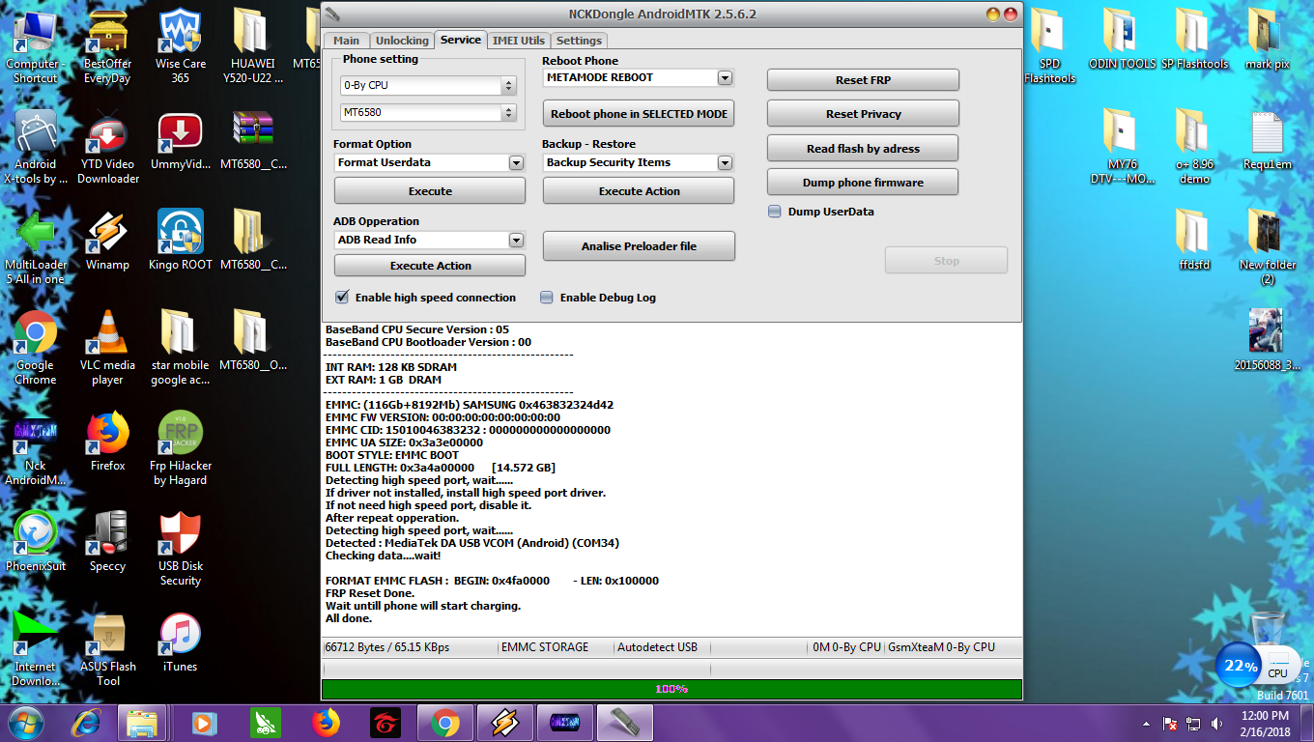
Task: Launch VLC media player desktop icon
Action: point(107,347)
